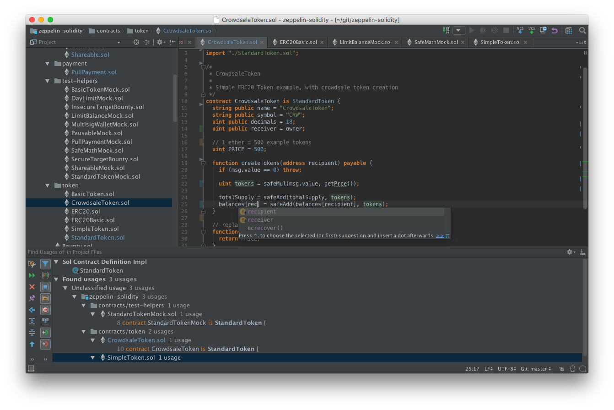The image size is (614, 410).
Task: Click the purple Revert arrow icon
Action: (555, 30)
